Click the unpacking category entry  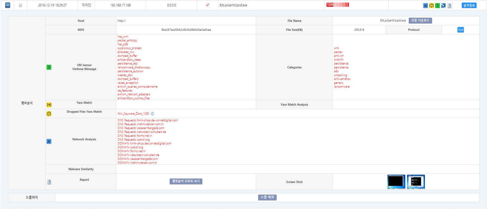[x=340, y=75]
